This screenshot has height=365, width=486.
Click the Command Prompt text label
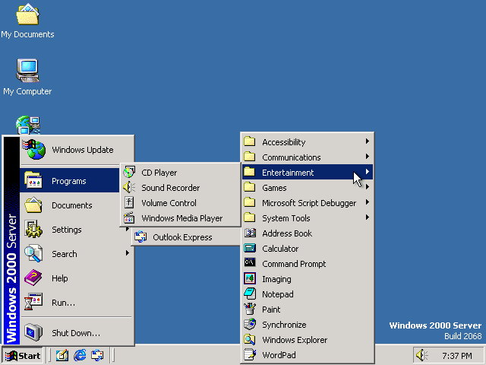pyautogui.click(x=294, y=264)
